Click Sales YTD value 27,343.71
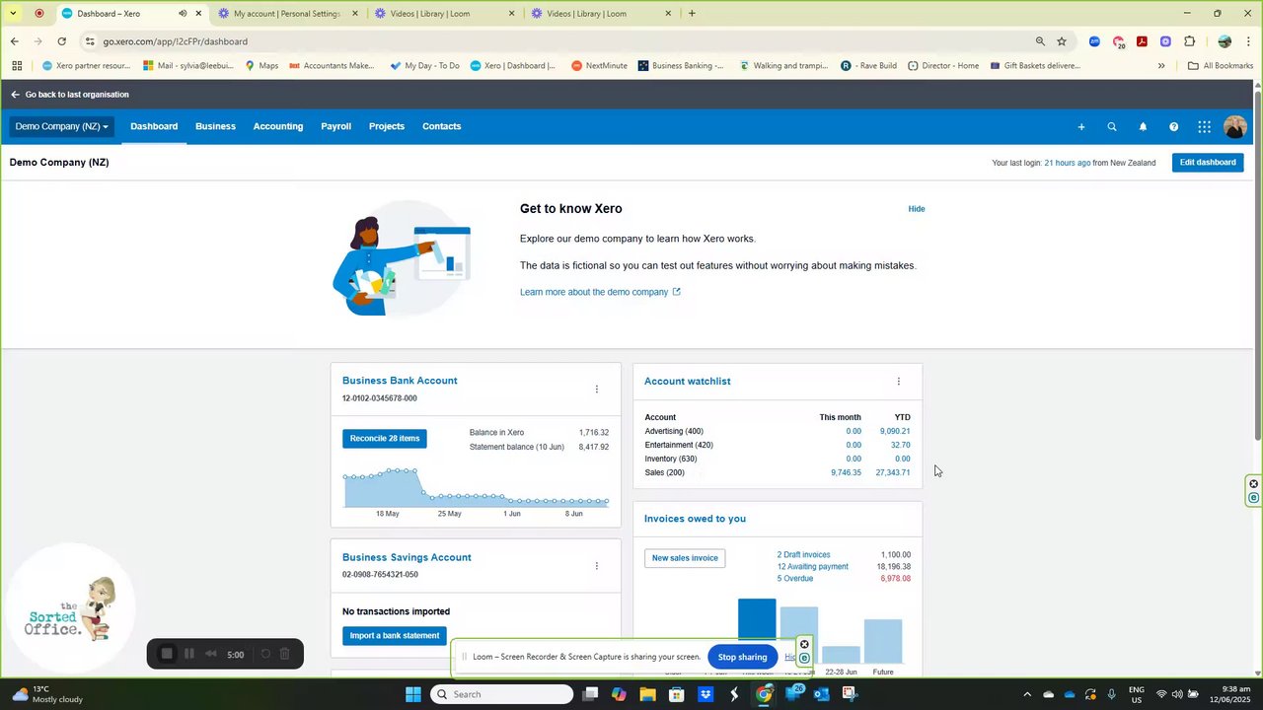Screen dimensions: 1263x710 893,473
